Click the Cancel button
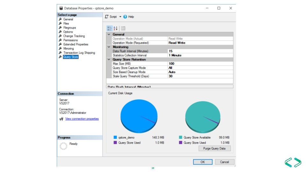This screenshot has height=172, width=306. tap(224, 162)
